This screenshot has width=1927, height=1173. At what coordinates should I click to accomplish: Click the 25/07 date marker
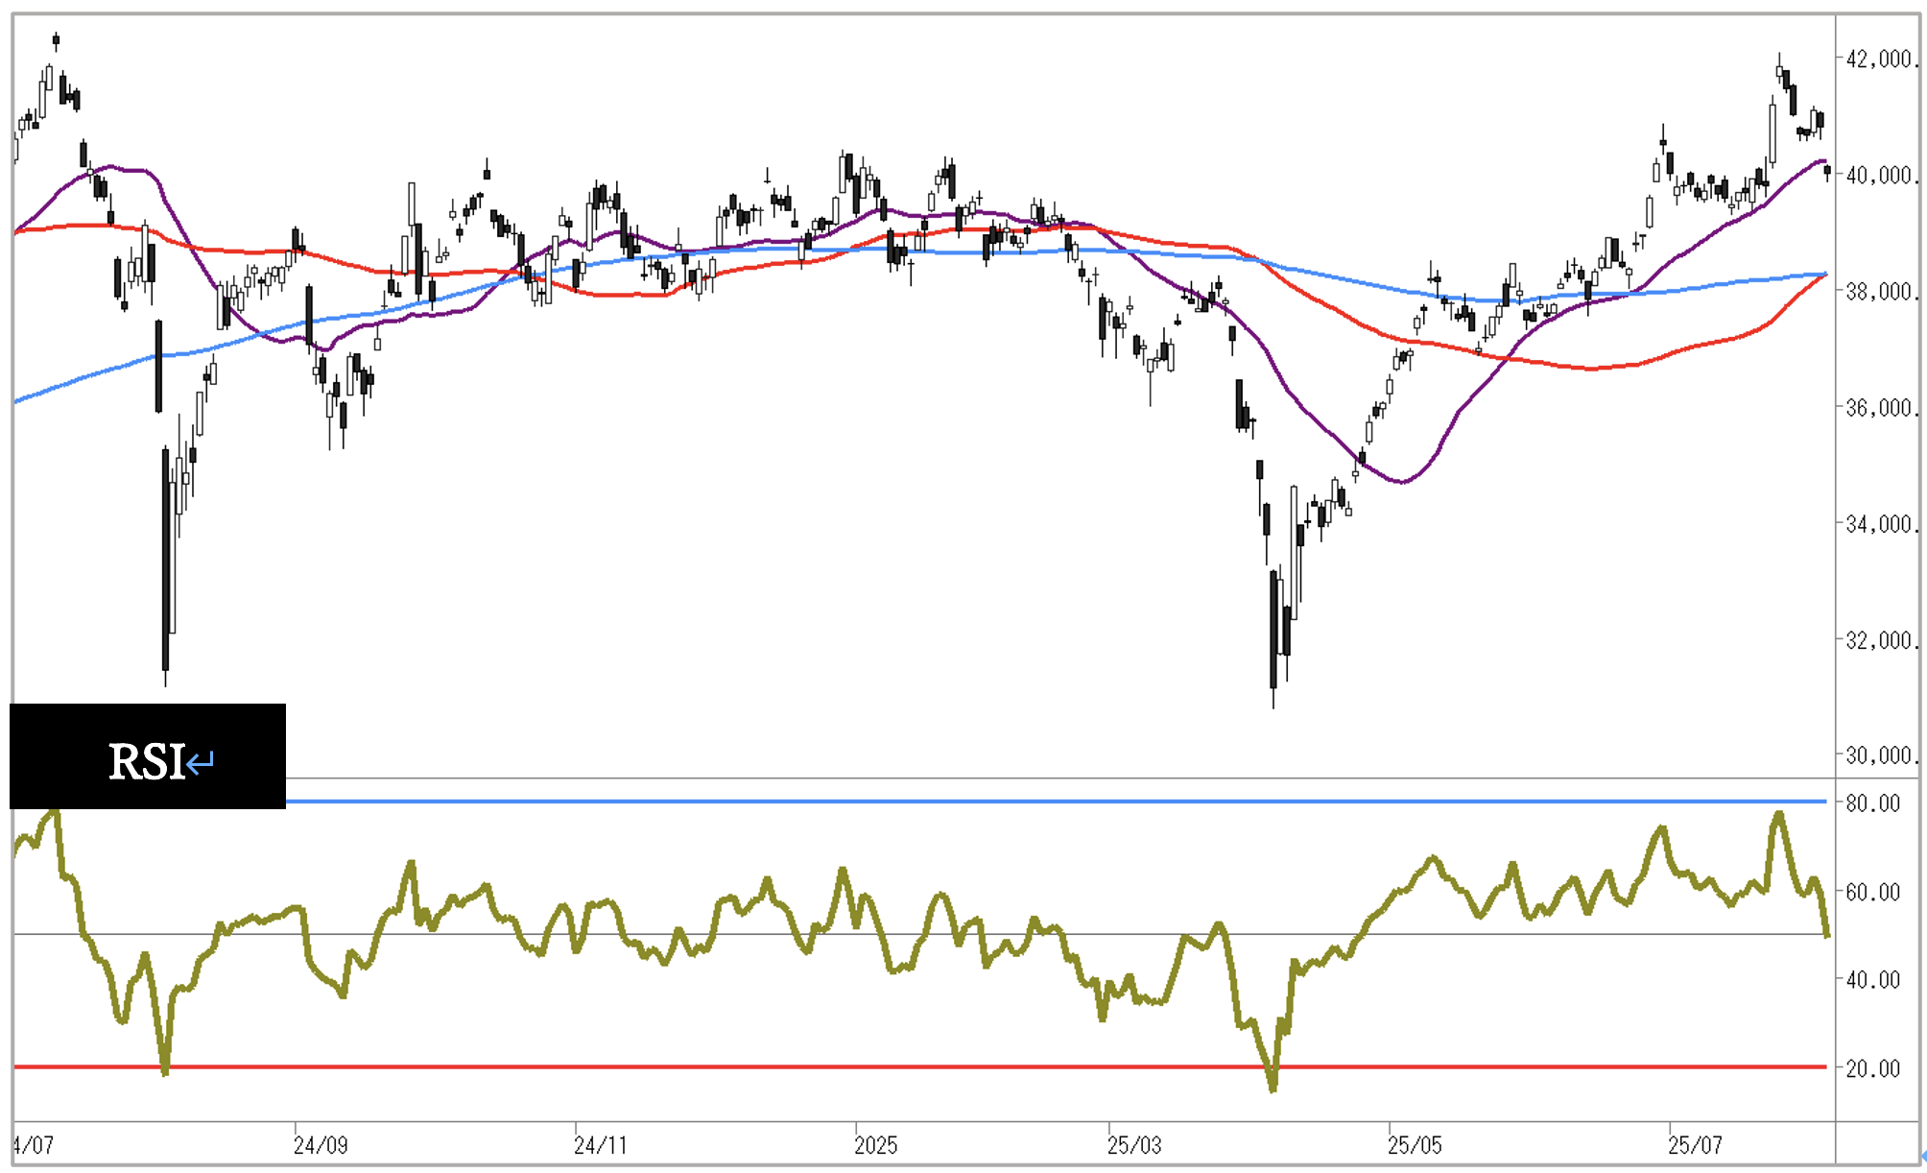coord(1695,1145)
